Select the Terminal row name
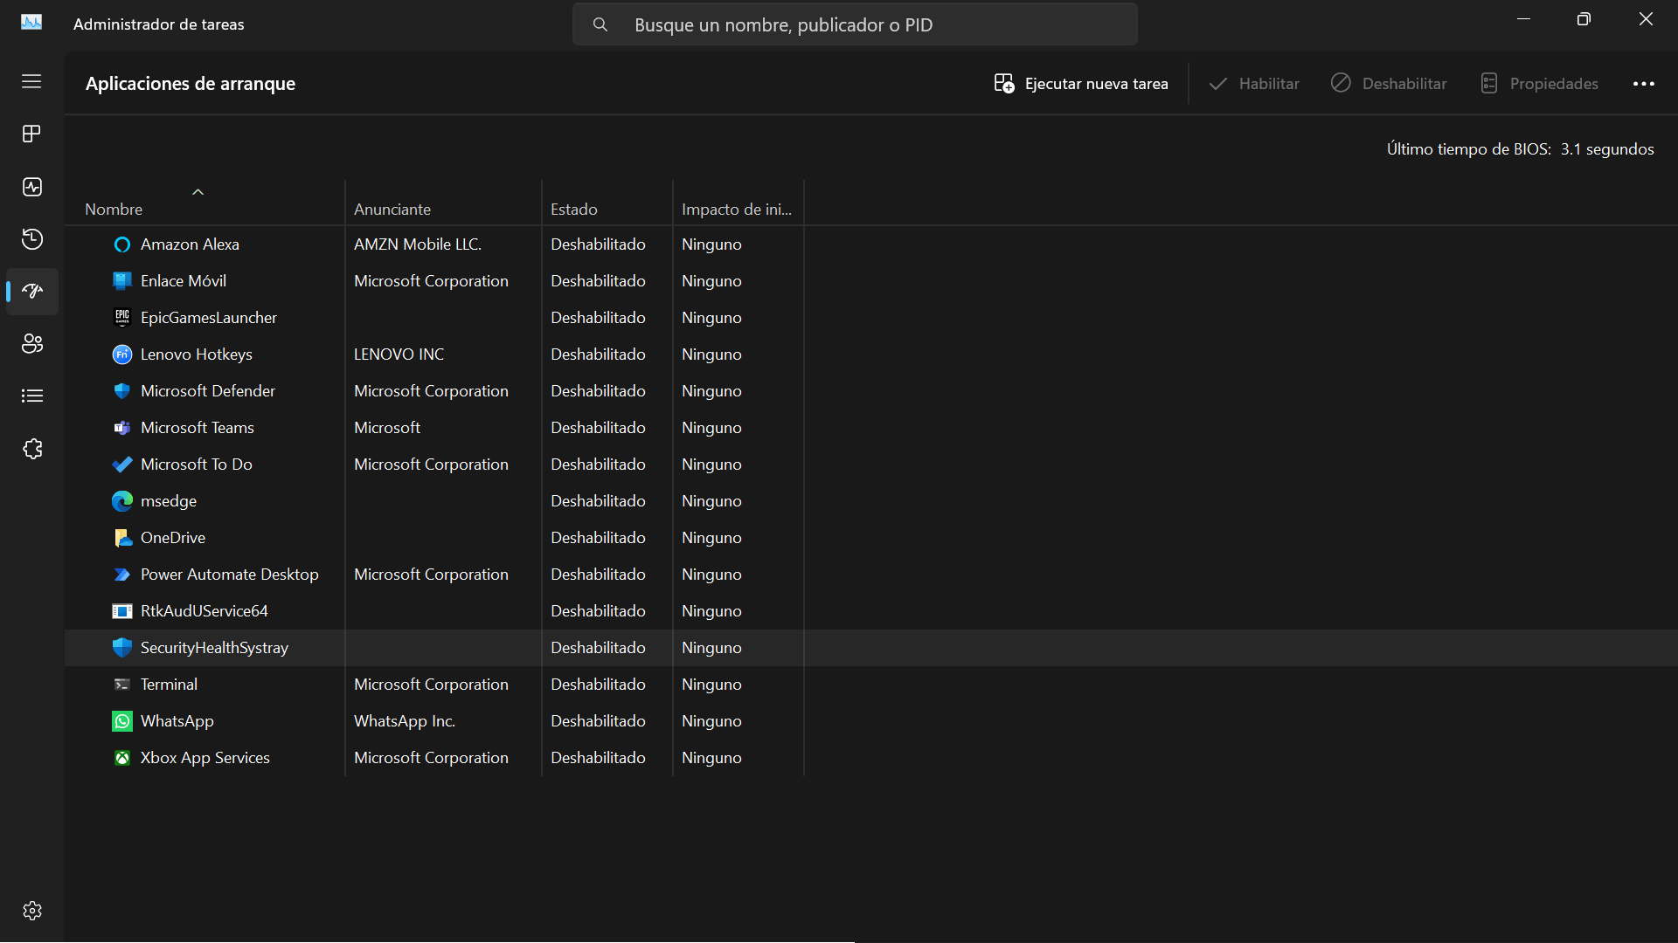The image size is (1678, 943). [x=169, y=685]
